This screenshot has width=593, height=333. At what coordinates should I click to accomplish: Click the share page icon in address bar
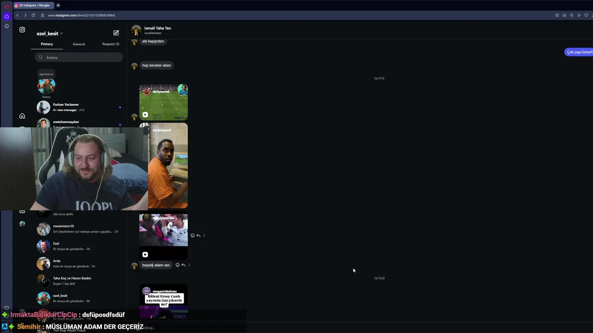click(557, 15)
